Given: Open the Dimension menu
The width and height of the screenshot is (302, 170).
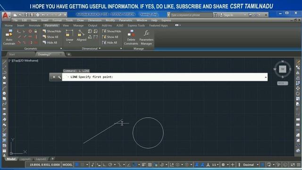Looking at the screenshot, I should [x=94, y=20].
